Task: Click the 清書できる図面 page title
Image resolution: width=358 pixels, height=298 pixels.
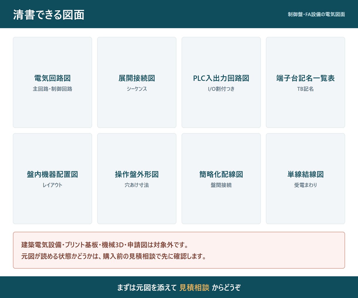Action: point(49,15)
